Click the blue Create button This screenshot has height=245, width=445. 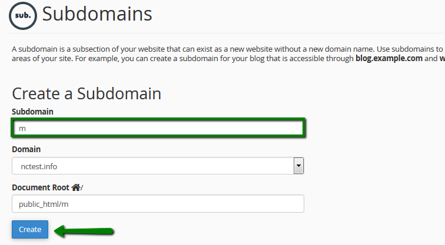point(30,229)
